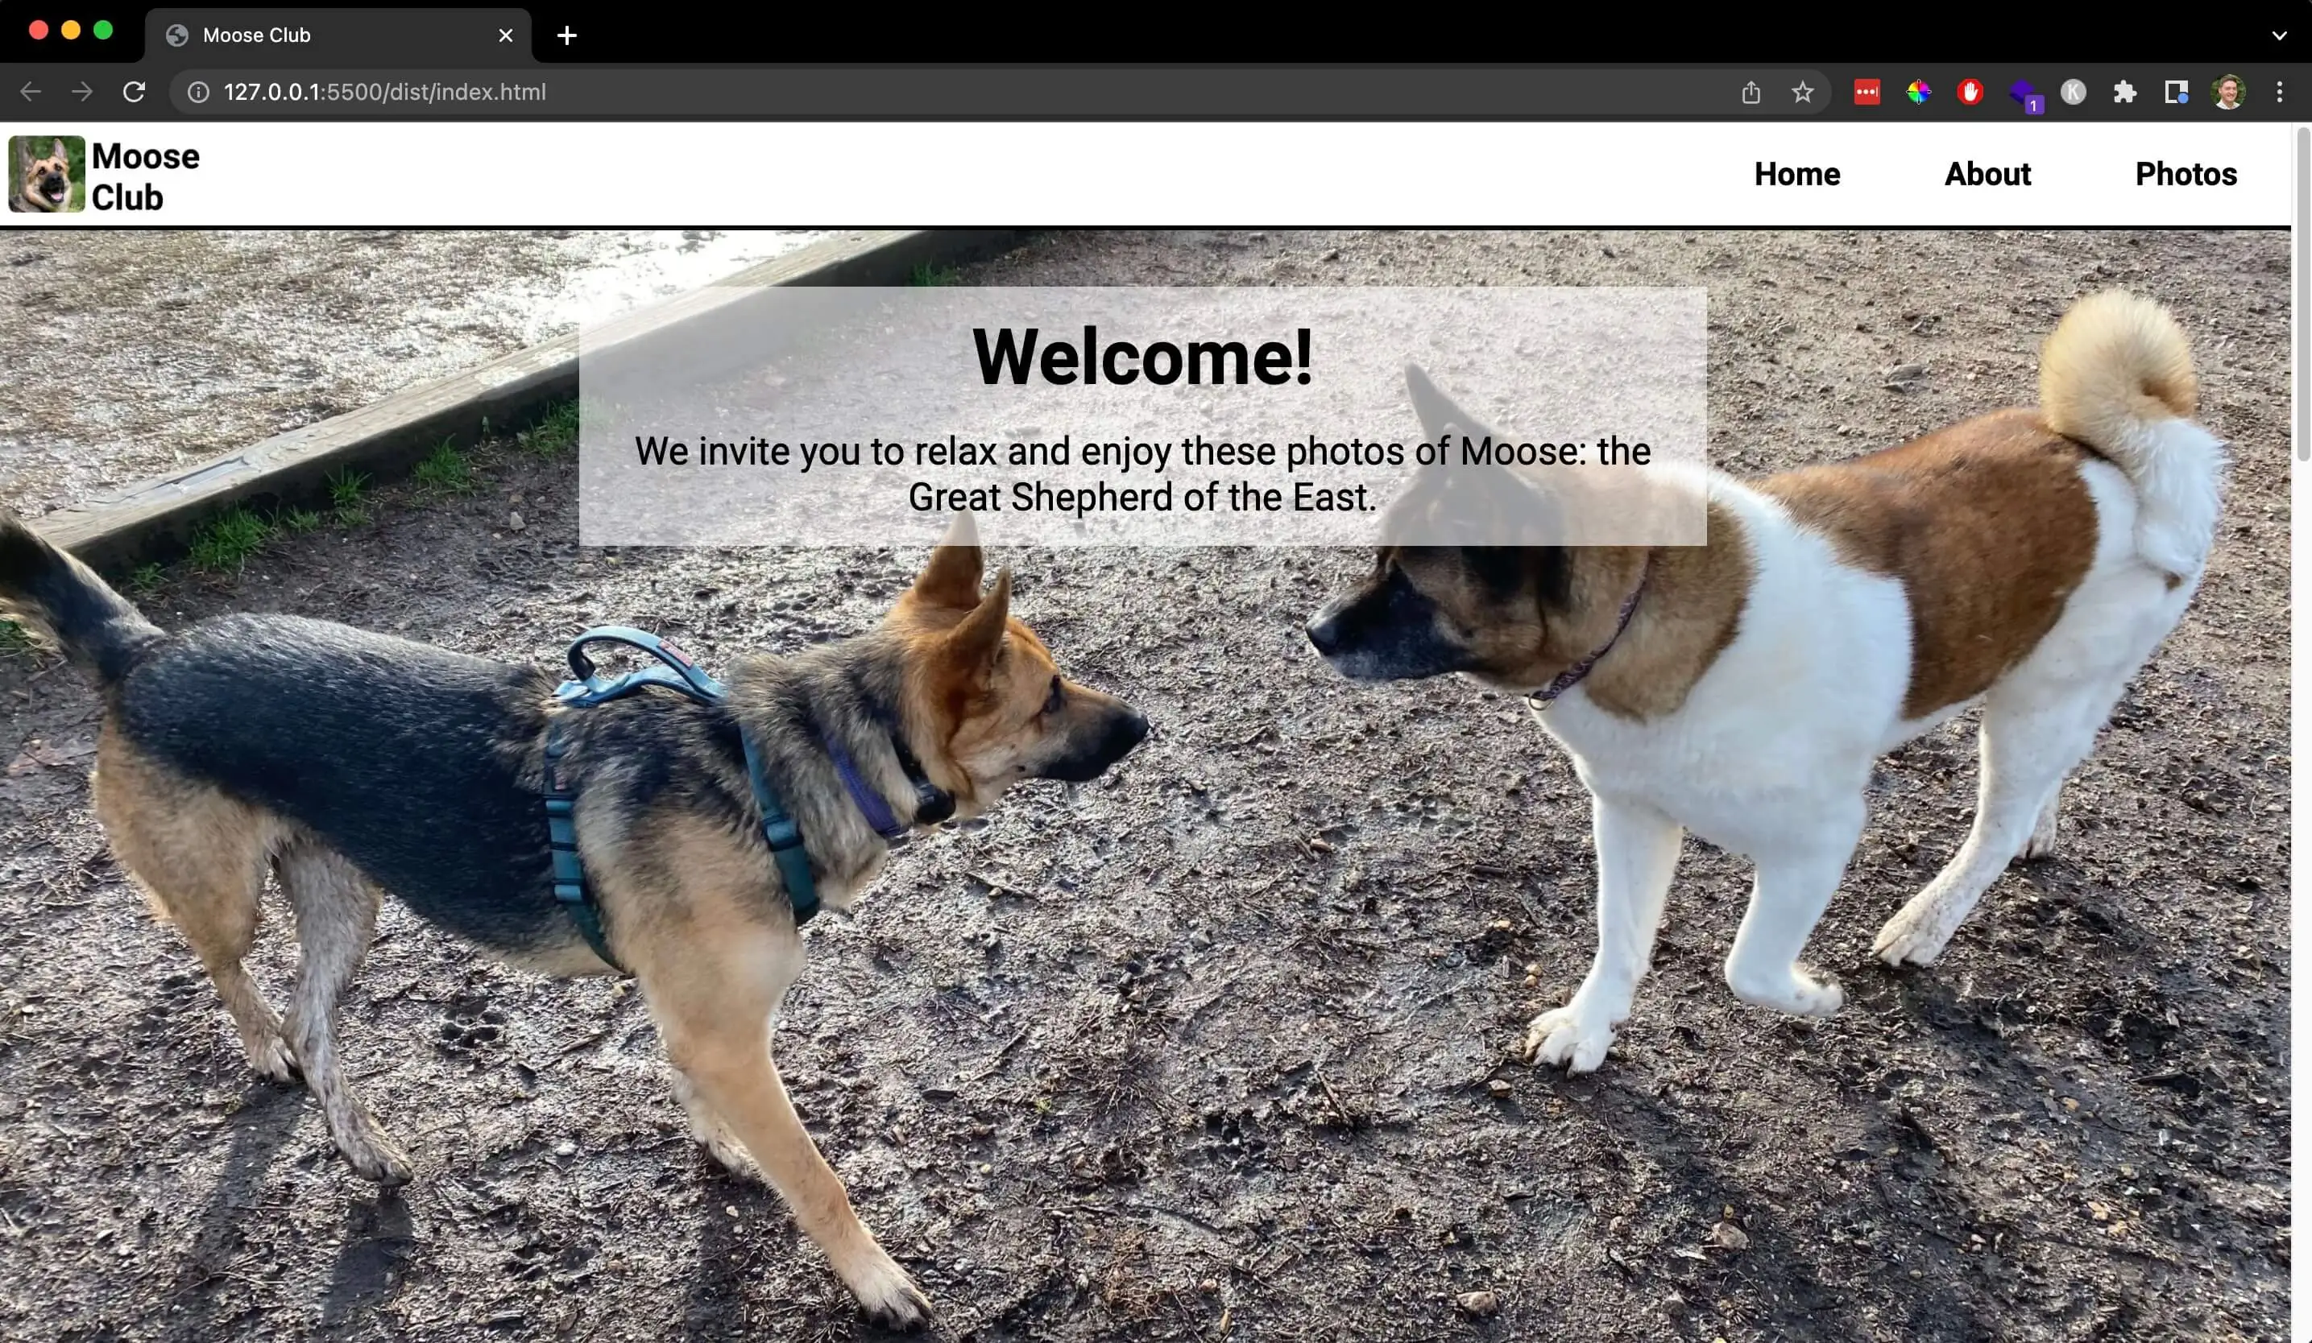Open the tab list chevron at top right
Image resolution: width=2312 pixels, height=1343 pixels.
[x=2278, y=35]
